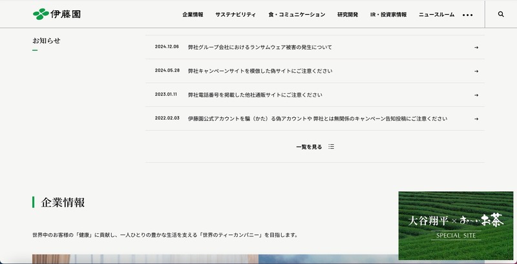Image resolution: width=517 pixels, height=264 pixels.
Task: Click arrow beside 2023.01.11 notice
Action: click(x=476, y=95)
